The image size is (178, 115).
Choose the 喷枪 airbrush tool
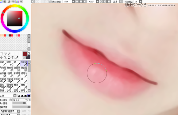pos(10,63)
